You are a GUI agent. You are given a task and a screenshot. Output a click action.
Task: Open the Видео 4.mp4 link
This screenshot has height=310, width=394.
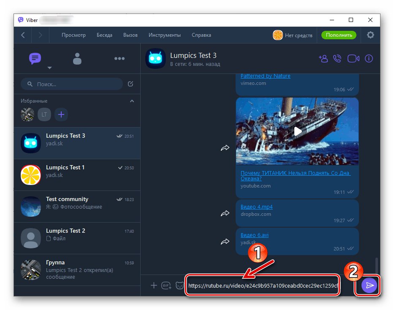point(257,207)
